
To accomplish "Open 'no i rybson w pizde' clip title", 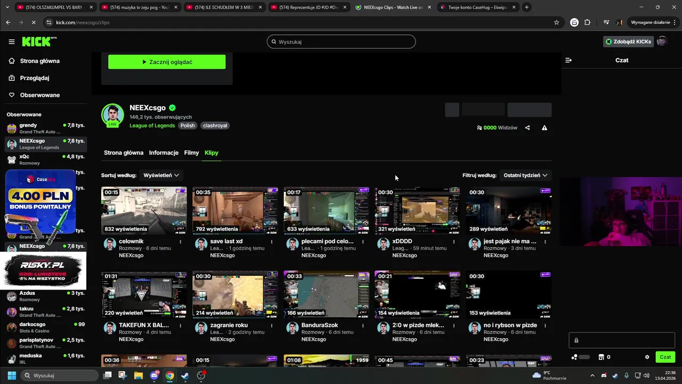I will pos(510,325).
